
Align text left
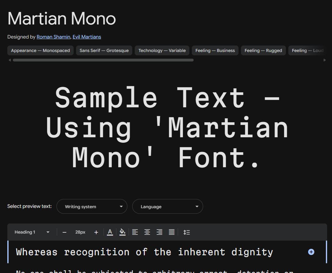[135, 232]
